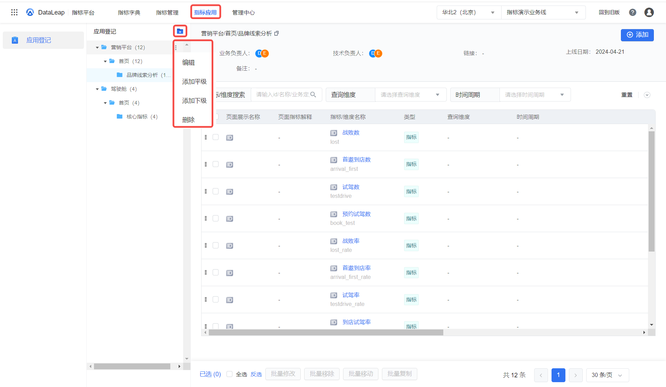Collapse the 首页 (12) tree node
This screenshot has width=666, height=387.
click(x=105, y=61)
